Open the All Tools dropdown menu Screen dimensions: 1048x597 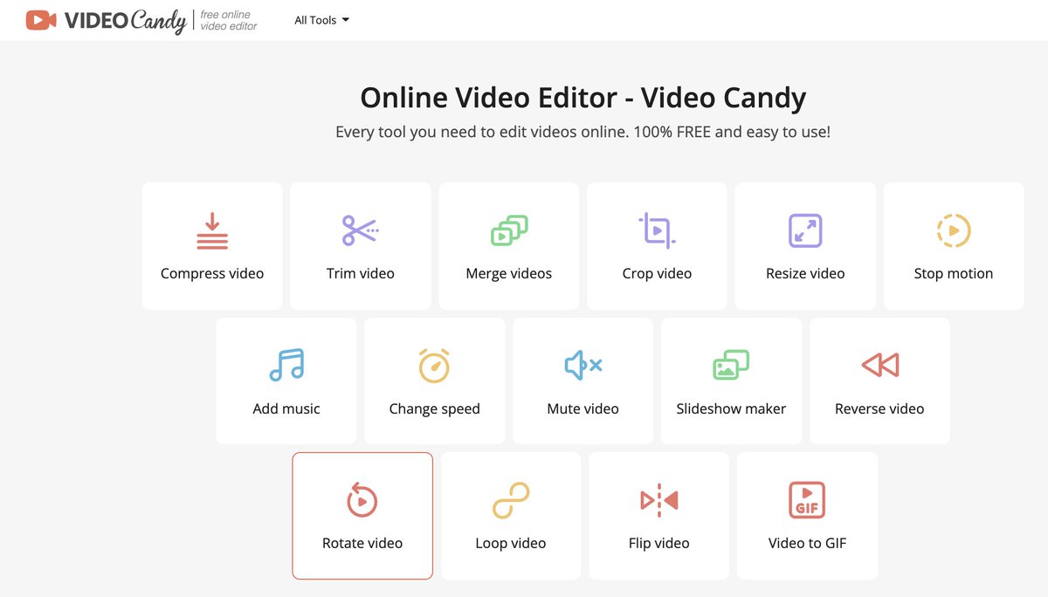(321, 20)
